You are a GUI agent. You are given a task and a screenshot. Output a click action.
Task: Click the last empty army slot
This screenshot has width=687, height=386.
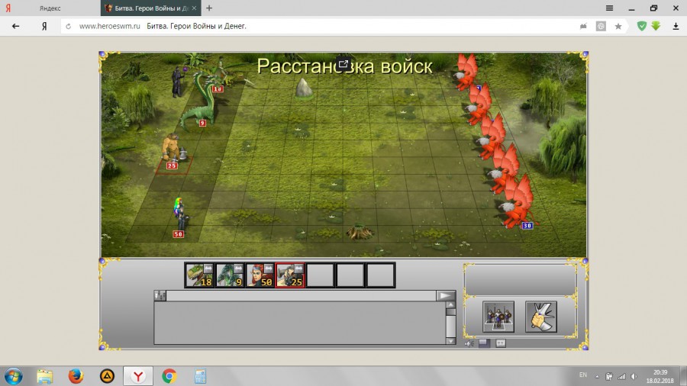(x=380, y=275)
